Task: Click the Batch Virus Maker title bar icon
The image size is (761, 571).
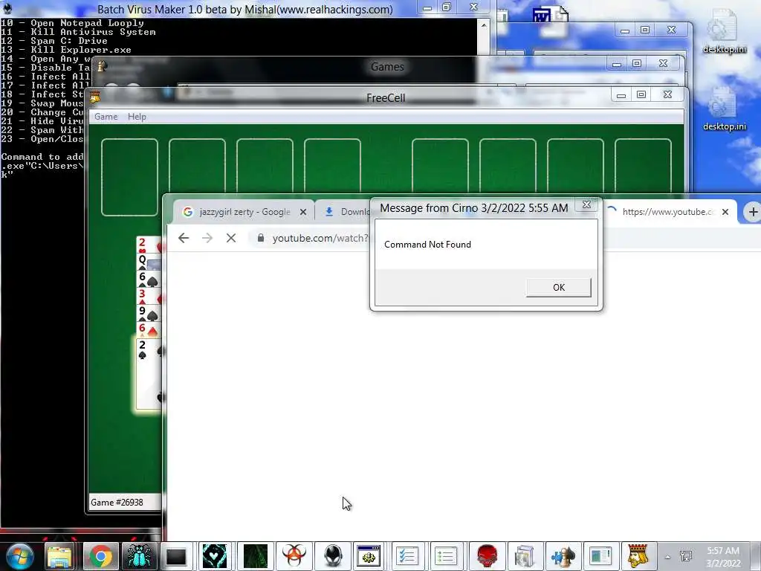Action: 7,7
